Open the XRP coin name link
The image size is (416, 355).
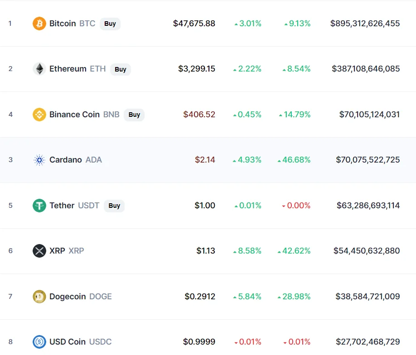(x=67, y=251)
